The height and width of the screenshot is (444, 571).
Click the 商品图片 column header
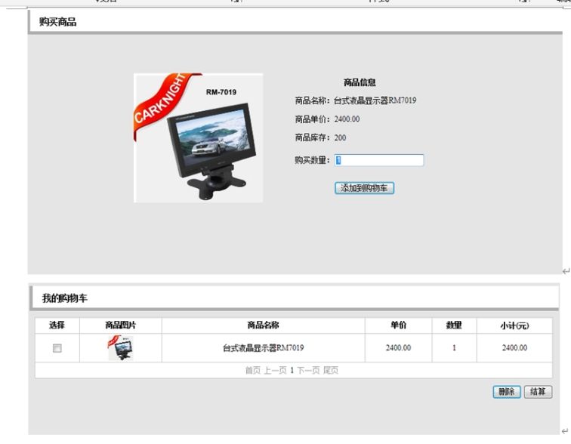tap(121, 325)
